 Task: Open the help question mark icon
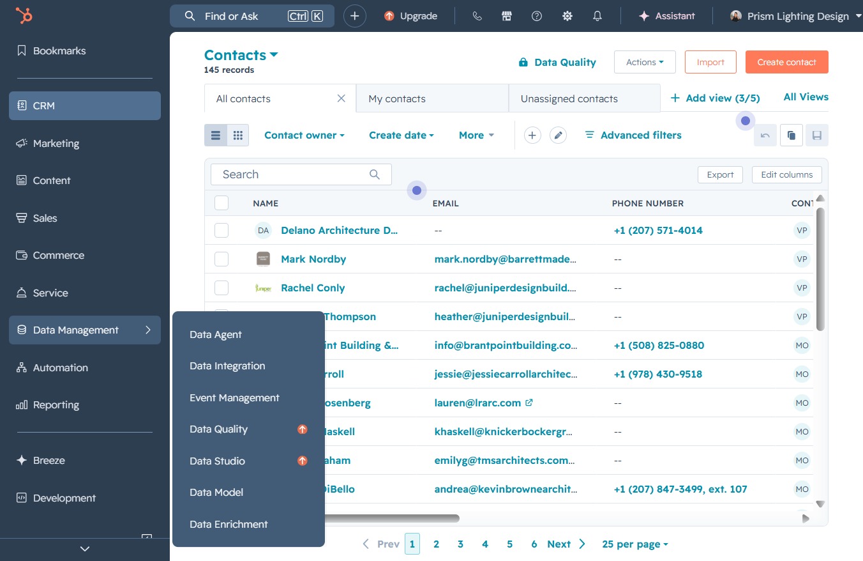tap(537, 16)
